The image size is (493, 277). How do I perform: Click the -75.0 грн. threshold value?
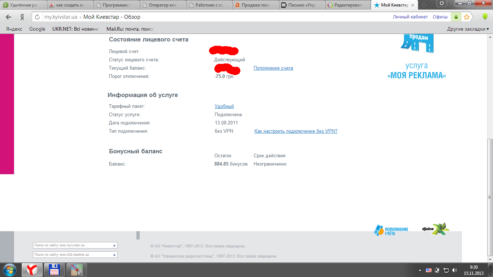point(224,76)
